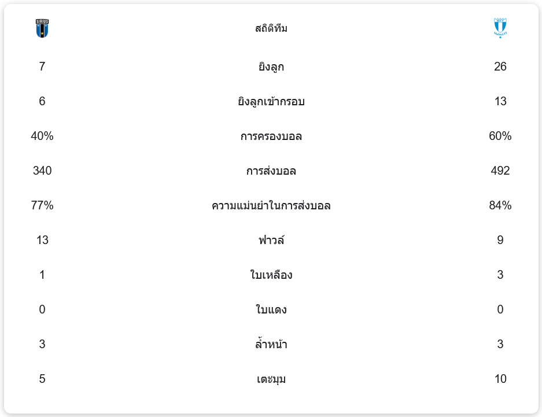Open the การส่งบอล passes label
This screenshot has height=417, width=542.
tap(271, 171)
